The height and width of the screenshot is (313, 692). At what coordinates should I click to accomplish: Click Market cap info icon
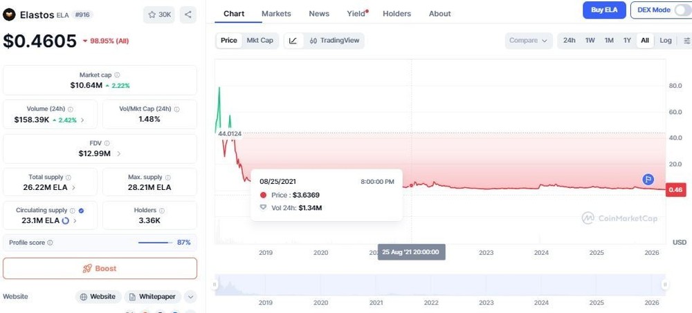click(x=117, y=75)
